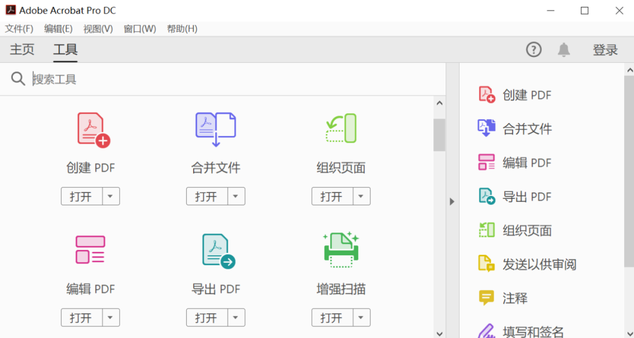Select 合并文件 icon in right sidebar
This screenshot has height=338, width=634.
tap(487, 128)
